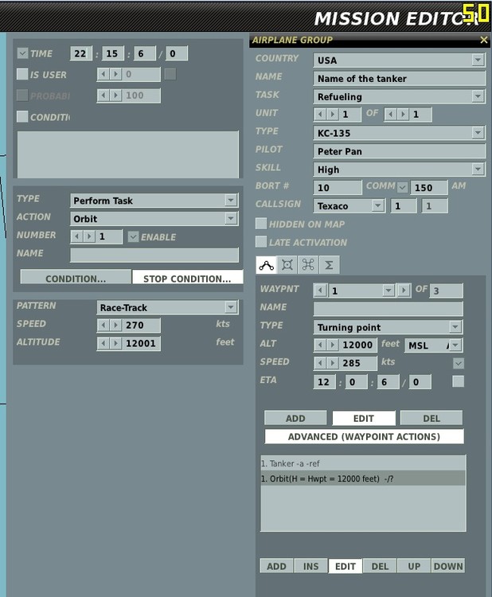
Task: Increase orbit ALTITUDE 12001 value
Action: (x=115, y=343)
